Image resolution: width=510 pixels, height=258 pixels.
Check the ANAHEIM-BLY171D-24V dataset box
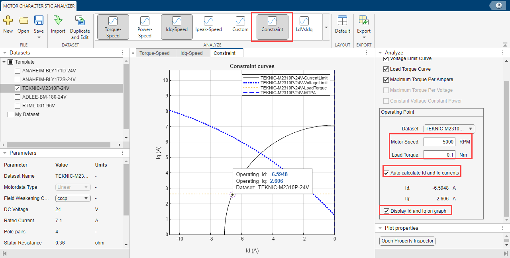point(18,71)
